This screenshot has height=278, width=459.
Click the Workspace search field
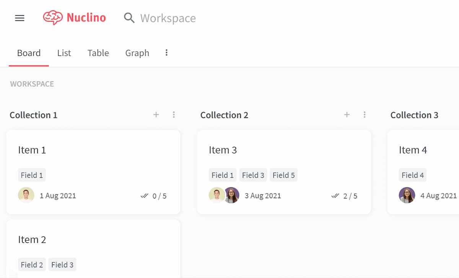click(x=168, y=18)
